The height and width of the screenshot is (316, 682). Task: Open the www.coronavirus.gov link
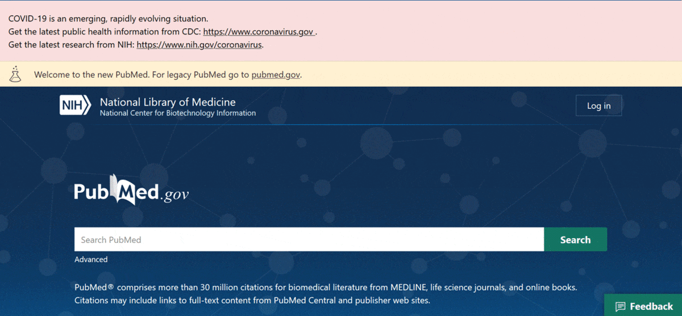pyautogui.click(x=258, y=32)
